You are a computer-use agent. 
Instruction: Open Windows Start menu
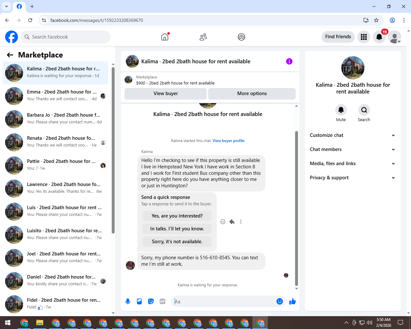click(8, 323)
